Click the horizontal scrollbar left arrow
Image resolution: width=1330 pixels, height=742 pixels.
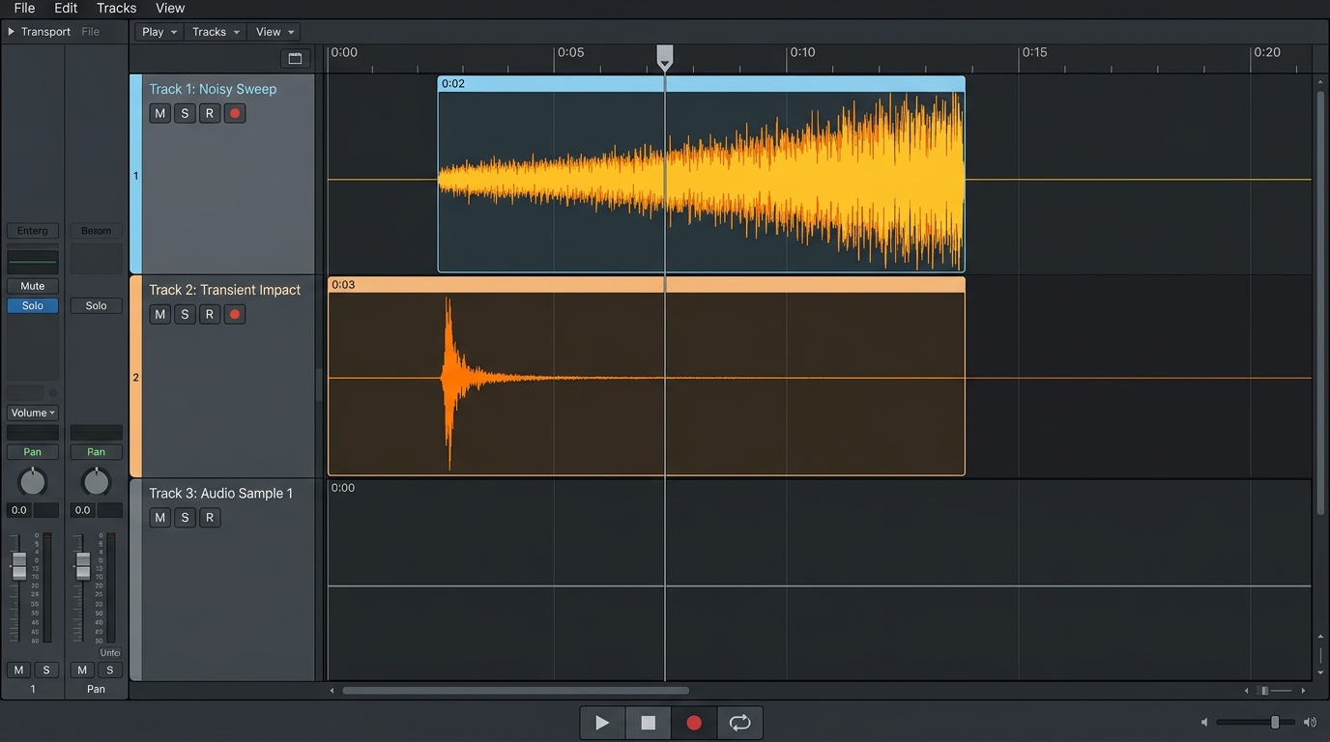pos(332,691)
